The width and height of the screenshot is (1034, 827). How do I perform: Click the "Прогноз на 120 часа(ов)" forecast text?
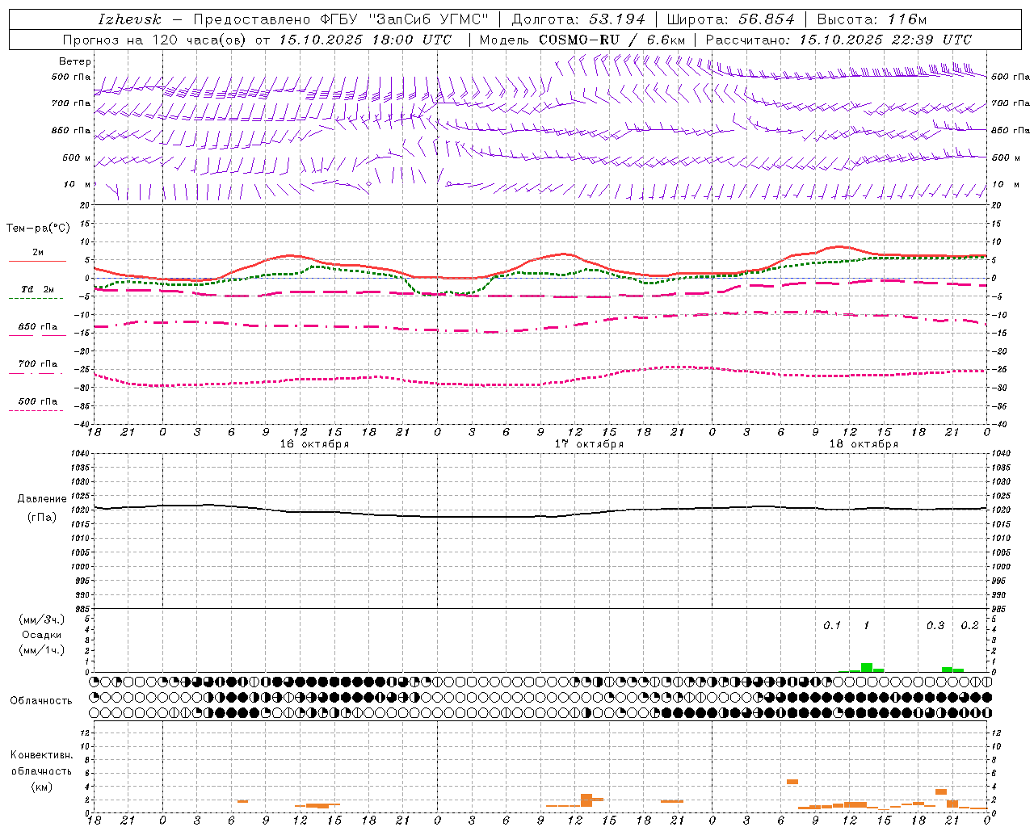tap(155, 40)
